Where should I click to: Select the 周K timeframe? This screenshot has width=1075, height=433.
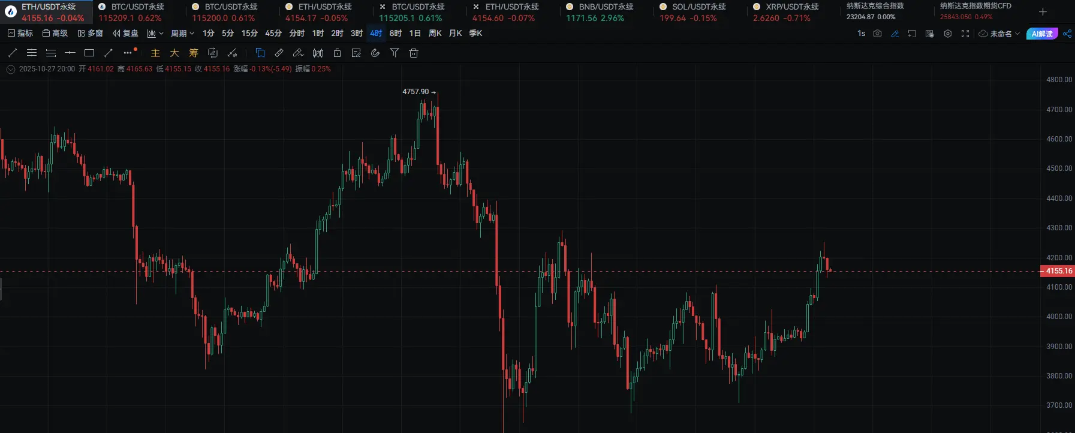coord(435,34)
